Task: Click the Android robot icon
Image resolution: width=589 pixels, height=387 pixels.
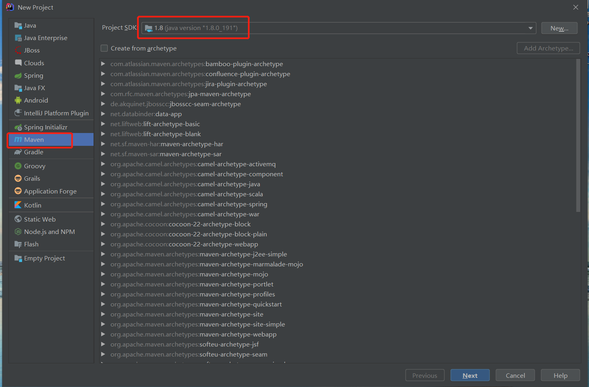Action: click(18, 101)
